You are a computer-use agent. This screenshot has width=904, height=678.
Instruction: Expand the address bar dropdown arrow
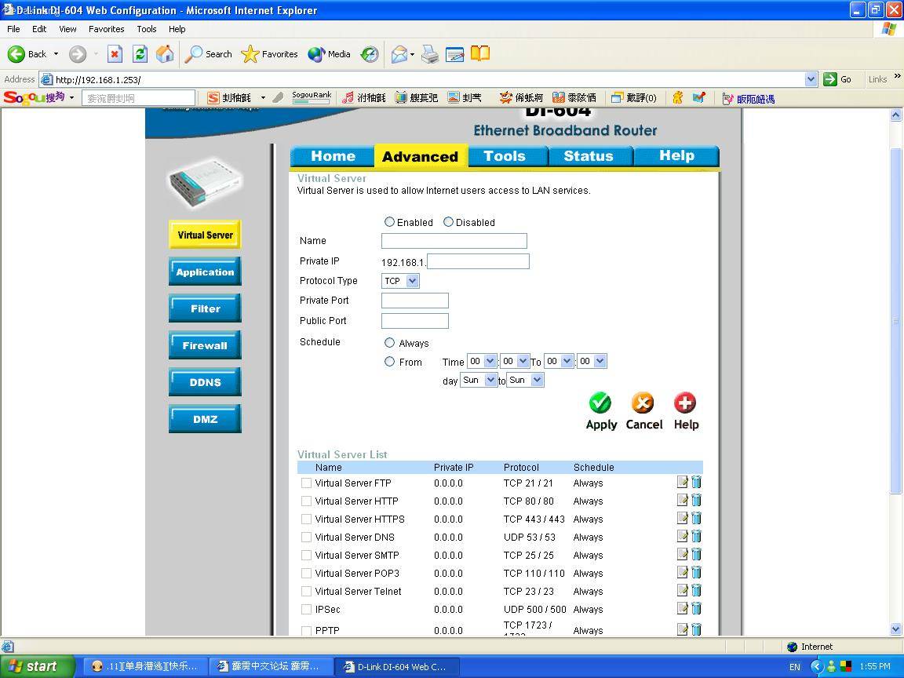pos(811,79)
